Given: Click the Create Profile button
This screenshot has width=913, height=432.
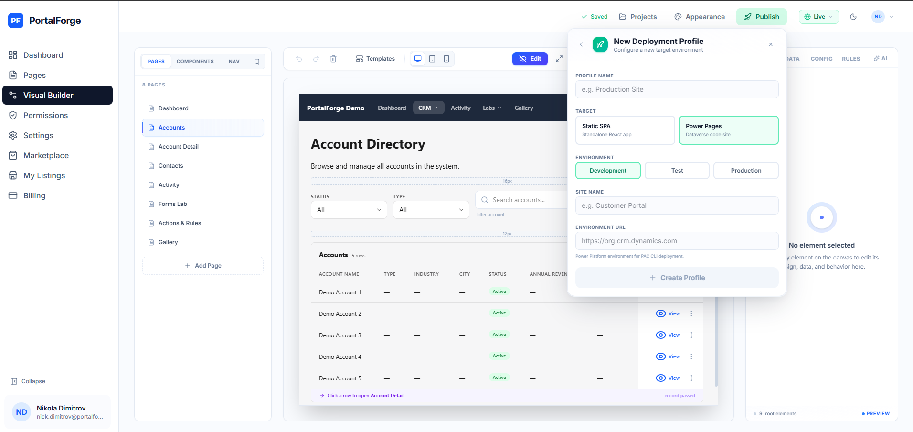Looking at the screenshot, I should tap(677, 277).
